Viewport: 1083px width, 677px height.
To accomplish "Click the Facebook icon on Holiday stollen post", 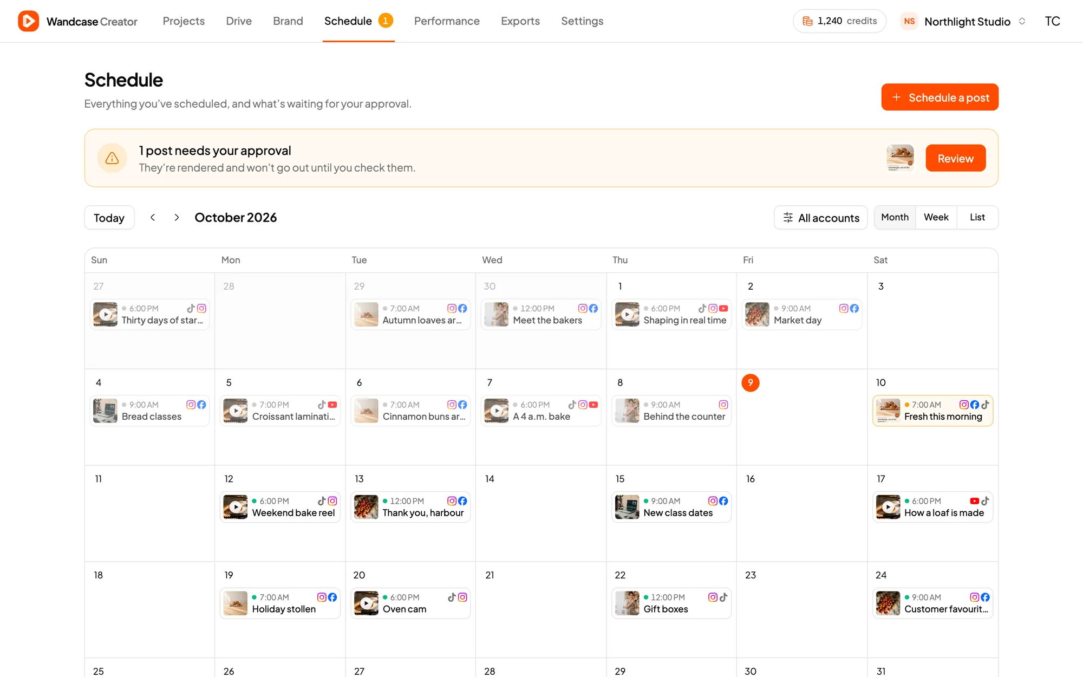I will (x=332, y=597).
